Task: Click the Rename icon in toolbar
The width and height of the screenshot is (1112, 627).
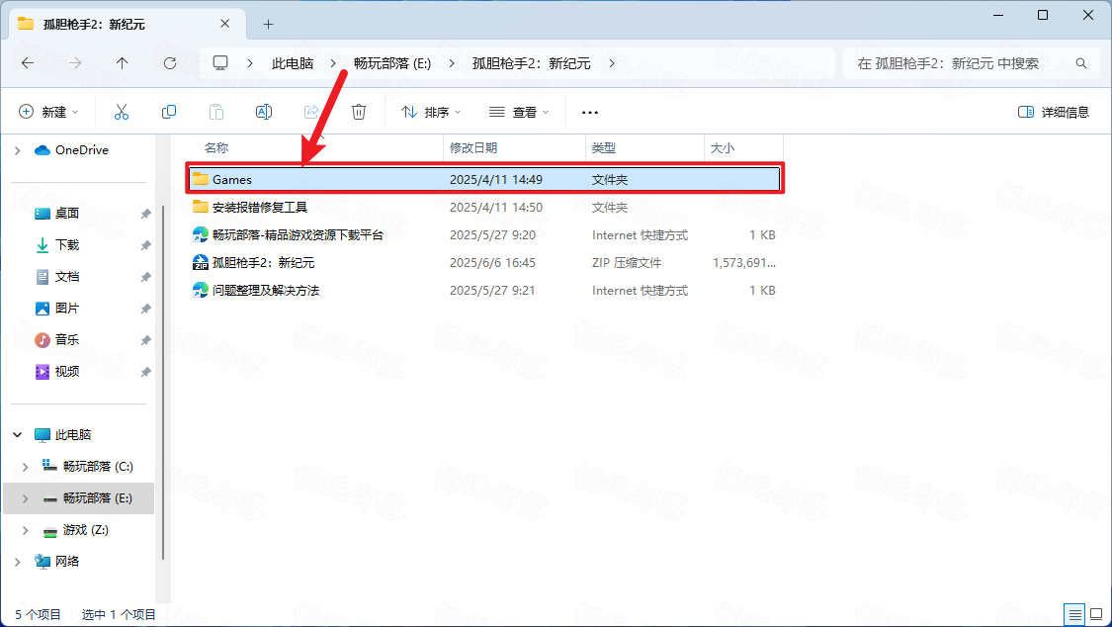Action: (x=264, y=112)
